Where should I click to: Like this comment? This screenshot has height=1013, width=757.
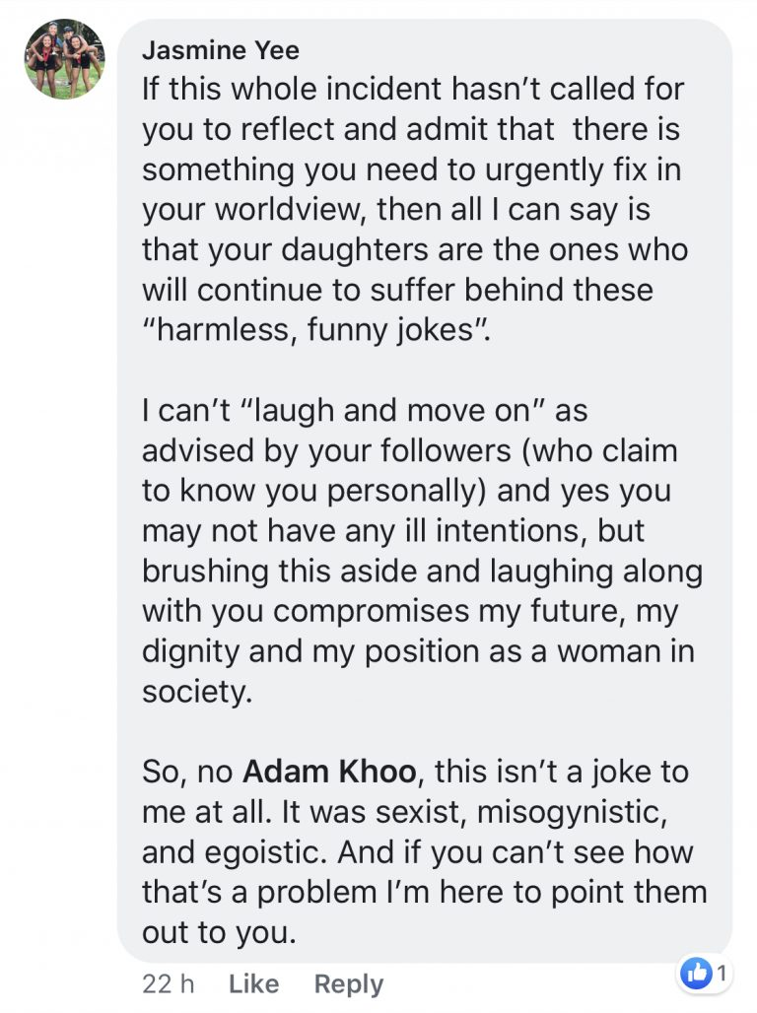pyautogui.click(x=253, y=983)
